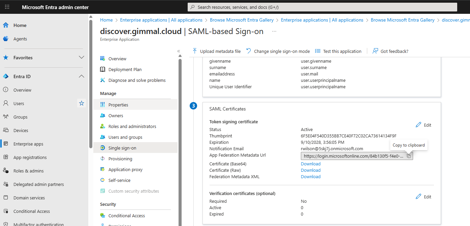The image size is (470, 226).
Task: Copy App Federation Metadata Url to clipboard
Action: pos(409,156)
